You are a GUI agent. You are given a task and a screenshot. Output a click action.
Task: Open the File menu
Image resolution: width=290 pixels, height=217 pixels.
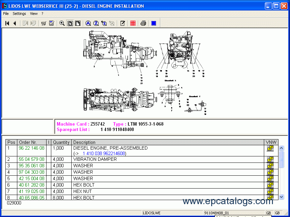click(x=6, y=14)
